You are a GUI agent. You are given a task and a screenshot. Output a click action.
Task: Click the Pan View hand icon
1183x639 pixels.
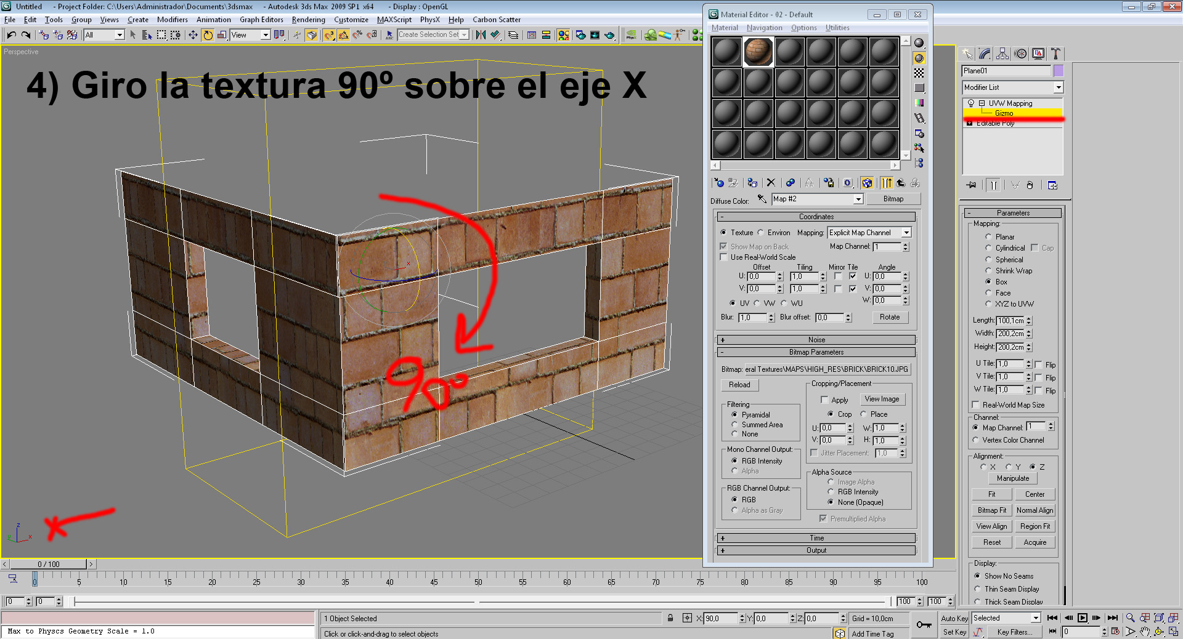click(1145, 632)
